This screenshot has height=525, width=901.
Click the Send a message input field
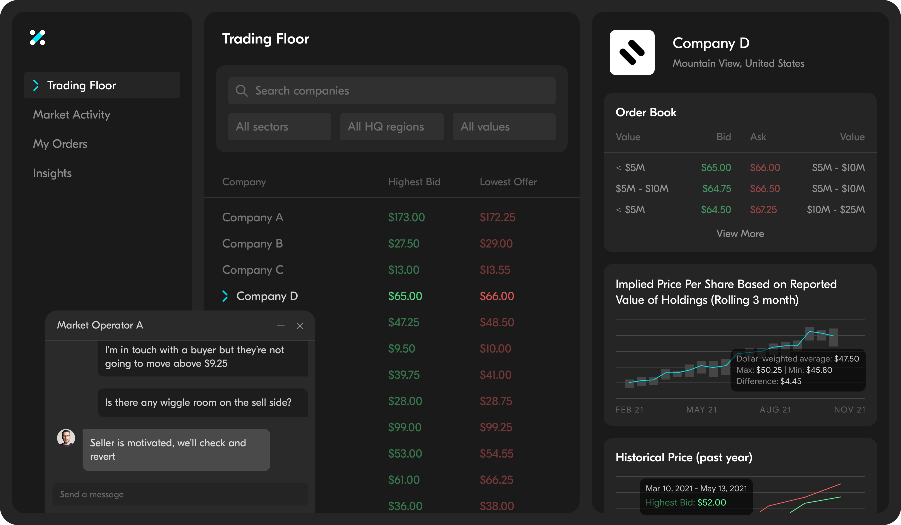coord(180,494)
